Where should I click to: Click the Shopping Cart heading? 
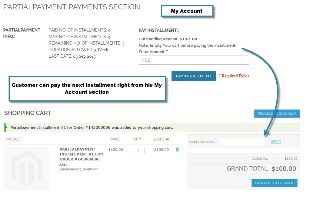tap(28, 113)
